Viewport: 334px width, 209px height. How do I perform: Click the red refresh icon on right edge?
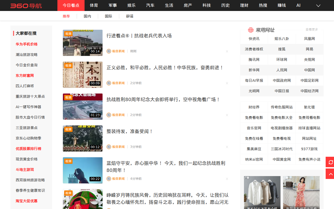[330, 162]
